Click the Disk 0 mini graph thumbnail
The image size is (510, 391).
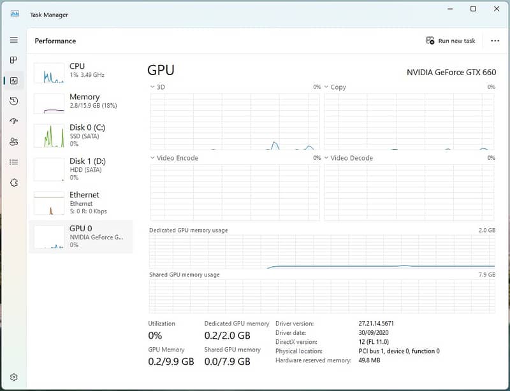pos(49,136)
